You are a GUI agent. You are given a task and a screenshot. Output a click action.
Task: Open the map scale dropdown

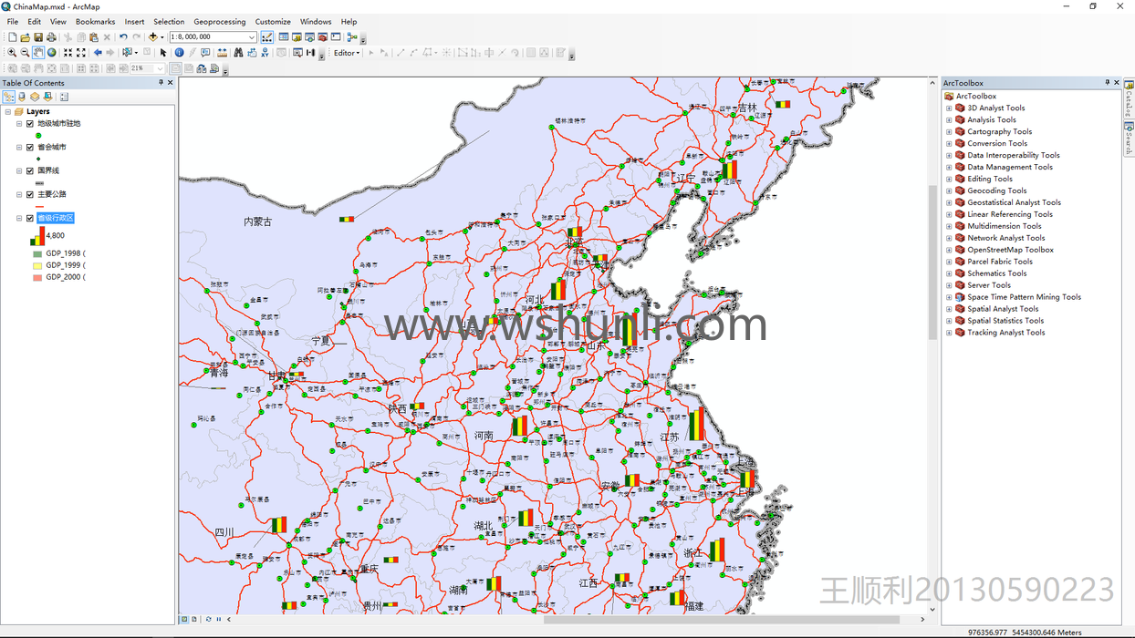pyautogui.click(x=252, y=37)
